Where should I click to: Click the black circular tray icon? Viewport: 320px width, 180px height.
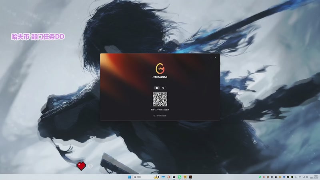[x=276, y=177]
